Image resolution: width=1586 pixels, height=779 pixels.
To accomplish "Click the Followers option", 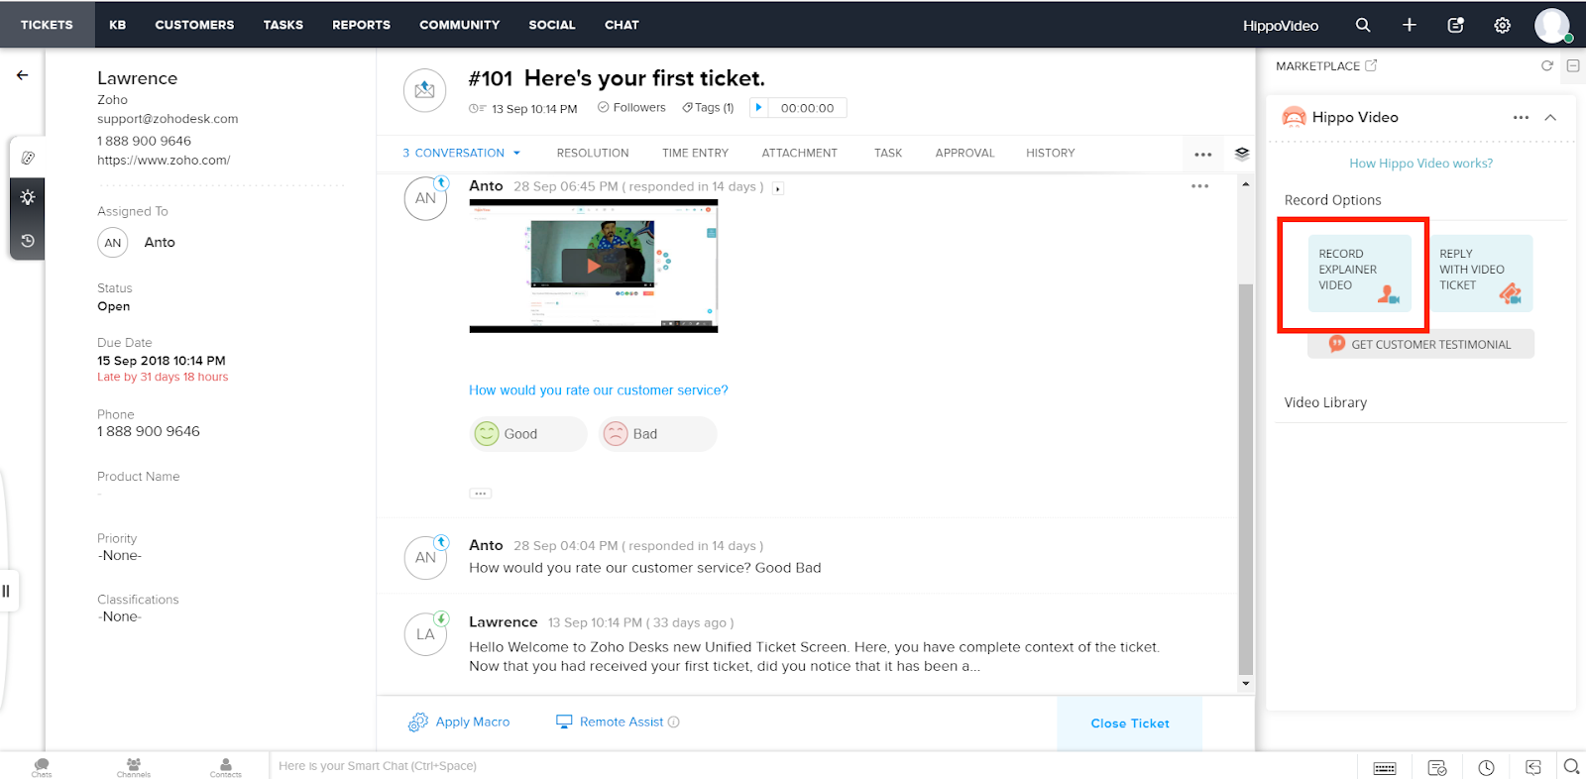I will (631, 107).
